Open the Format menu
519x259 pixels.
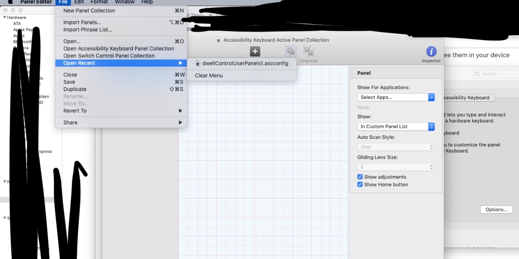[99, 2]
